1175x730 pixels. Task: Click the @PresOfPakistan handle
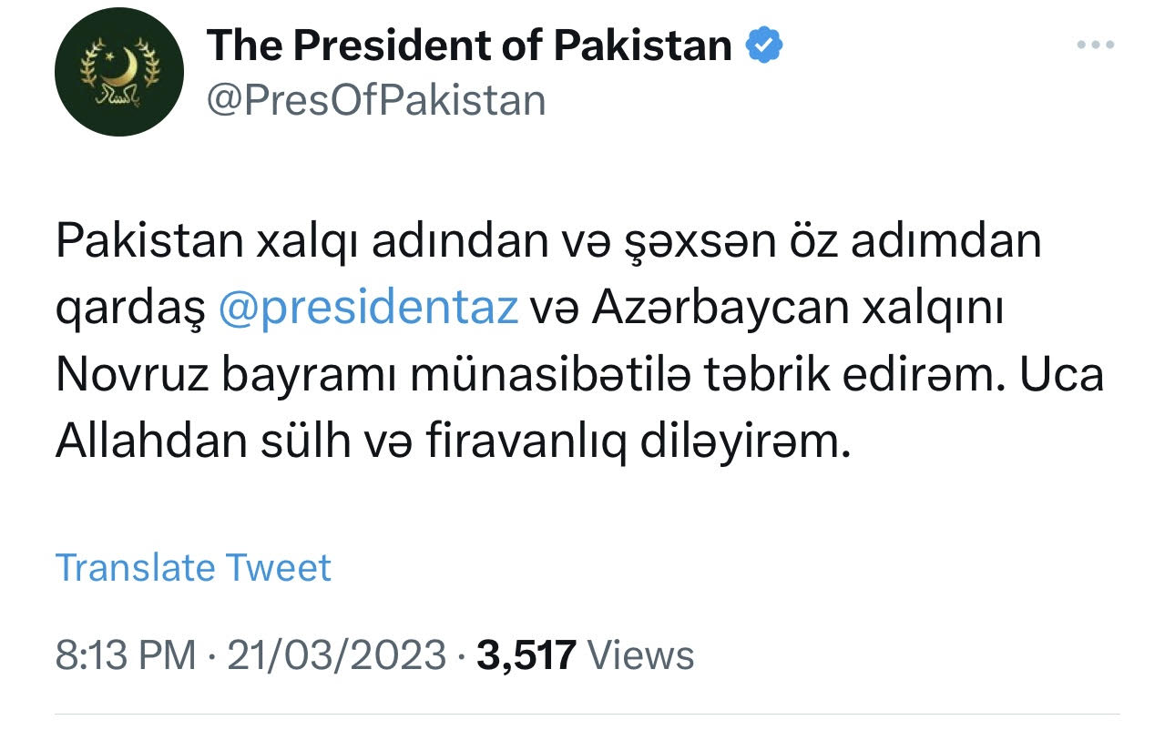click(x=376, y=99)
